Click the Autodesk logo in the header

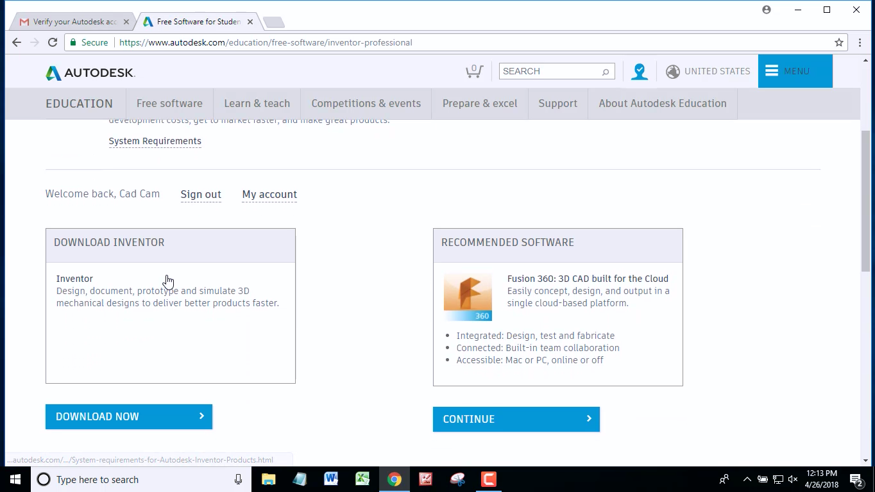point(90,72)
